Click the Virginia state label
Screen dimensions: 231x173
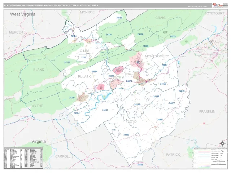39,141
